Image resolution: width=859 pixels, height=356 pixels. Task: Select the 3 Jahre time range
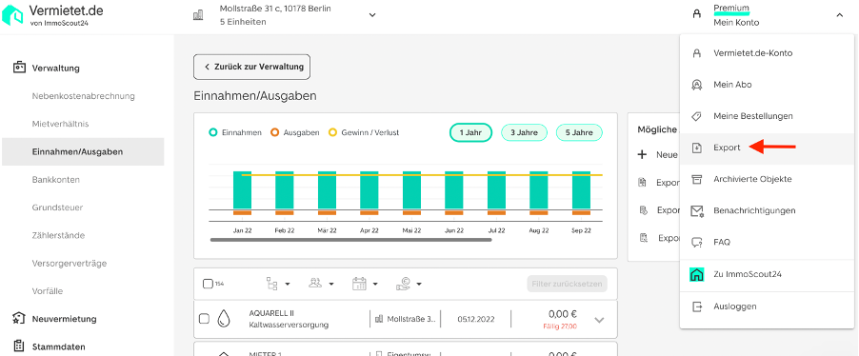(525, 132)
